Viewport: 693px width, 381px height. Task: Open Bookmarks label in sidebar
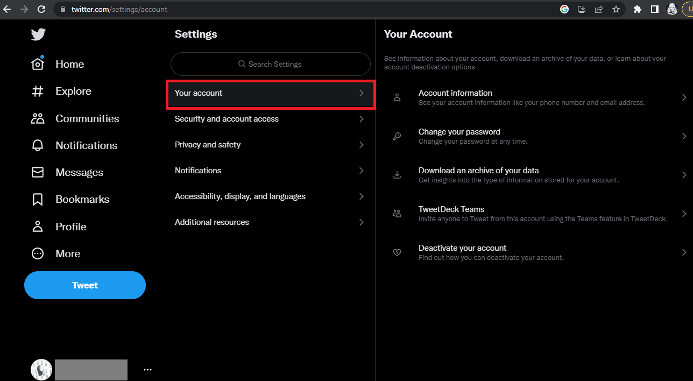pos(82,199)
